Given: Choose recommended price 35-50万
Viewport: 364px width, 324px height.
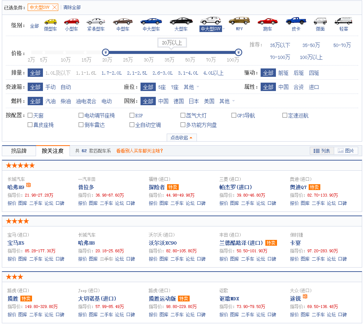Looking at the screenshot, I should pyautogui.click(x=311, y=45).
